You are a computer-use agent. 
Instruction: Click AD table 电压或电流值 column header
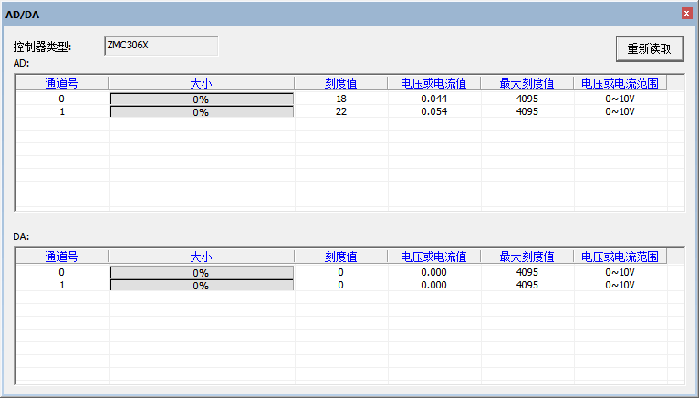coord(433,83)
